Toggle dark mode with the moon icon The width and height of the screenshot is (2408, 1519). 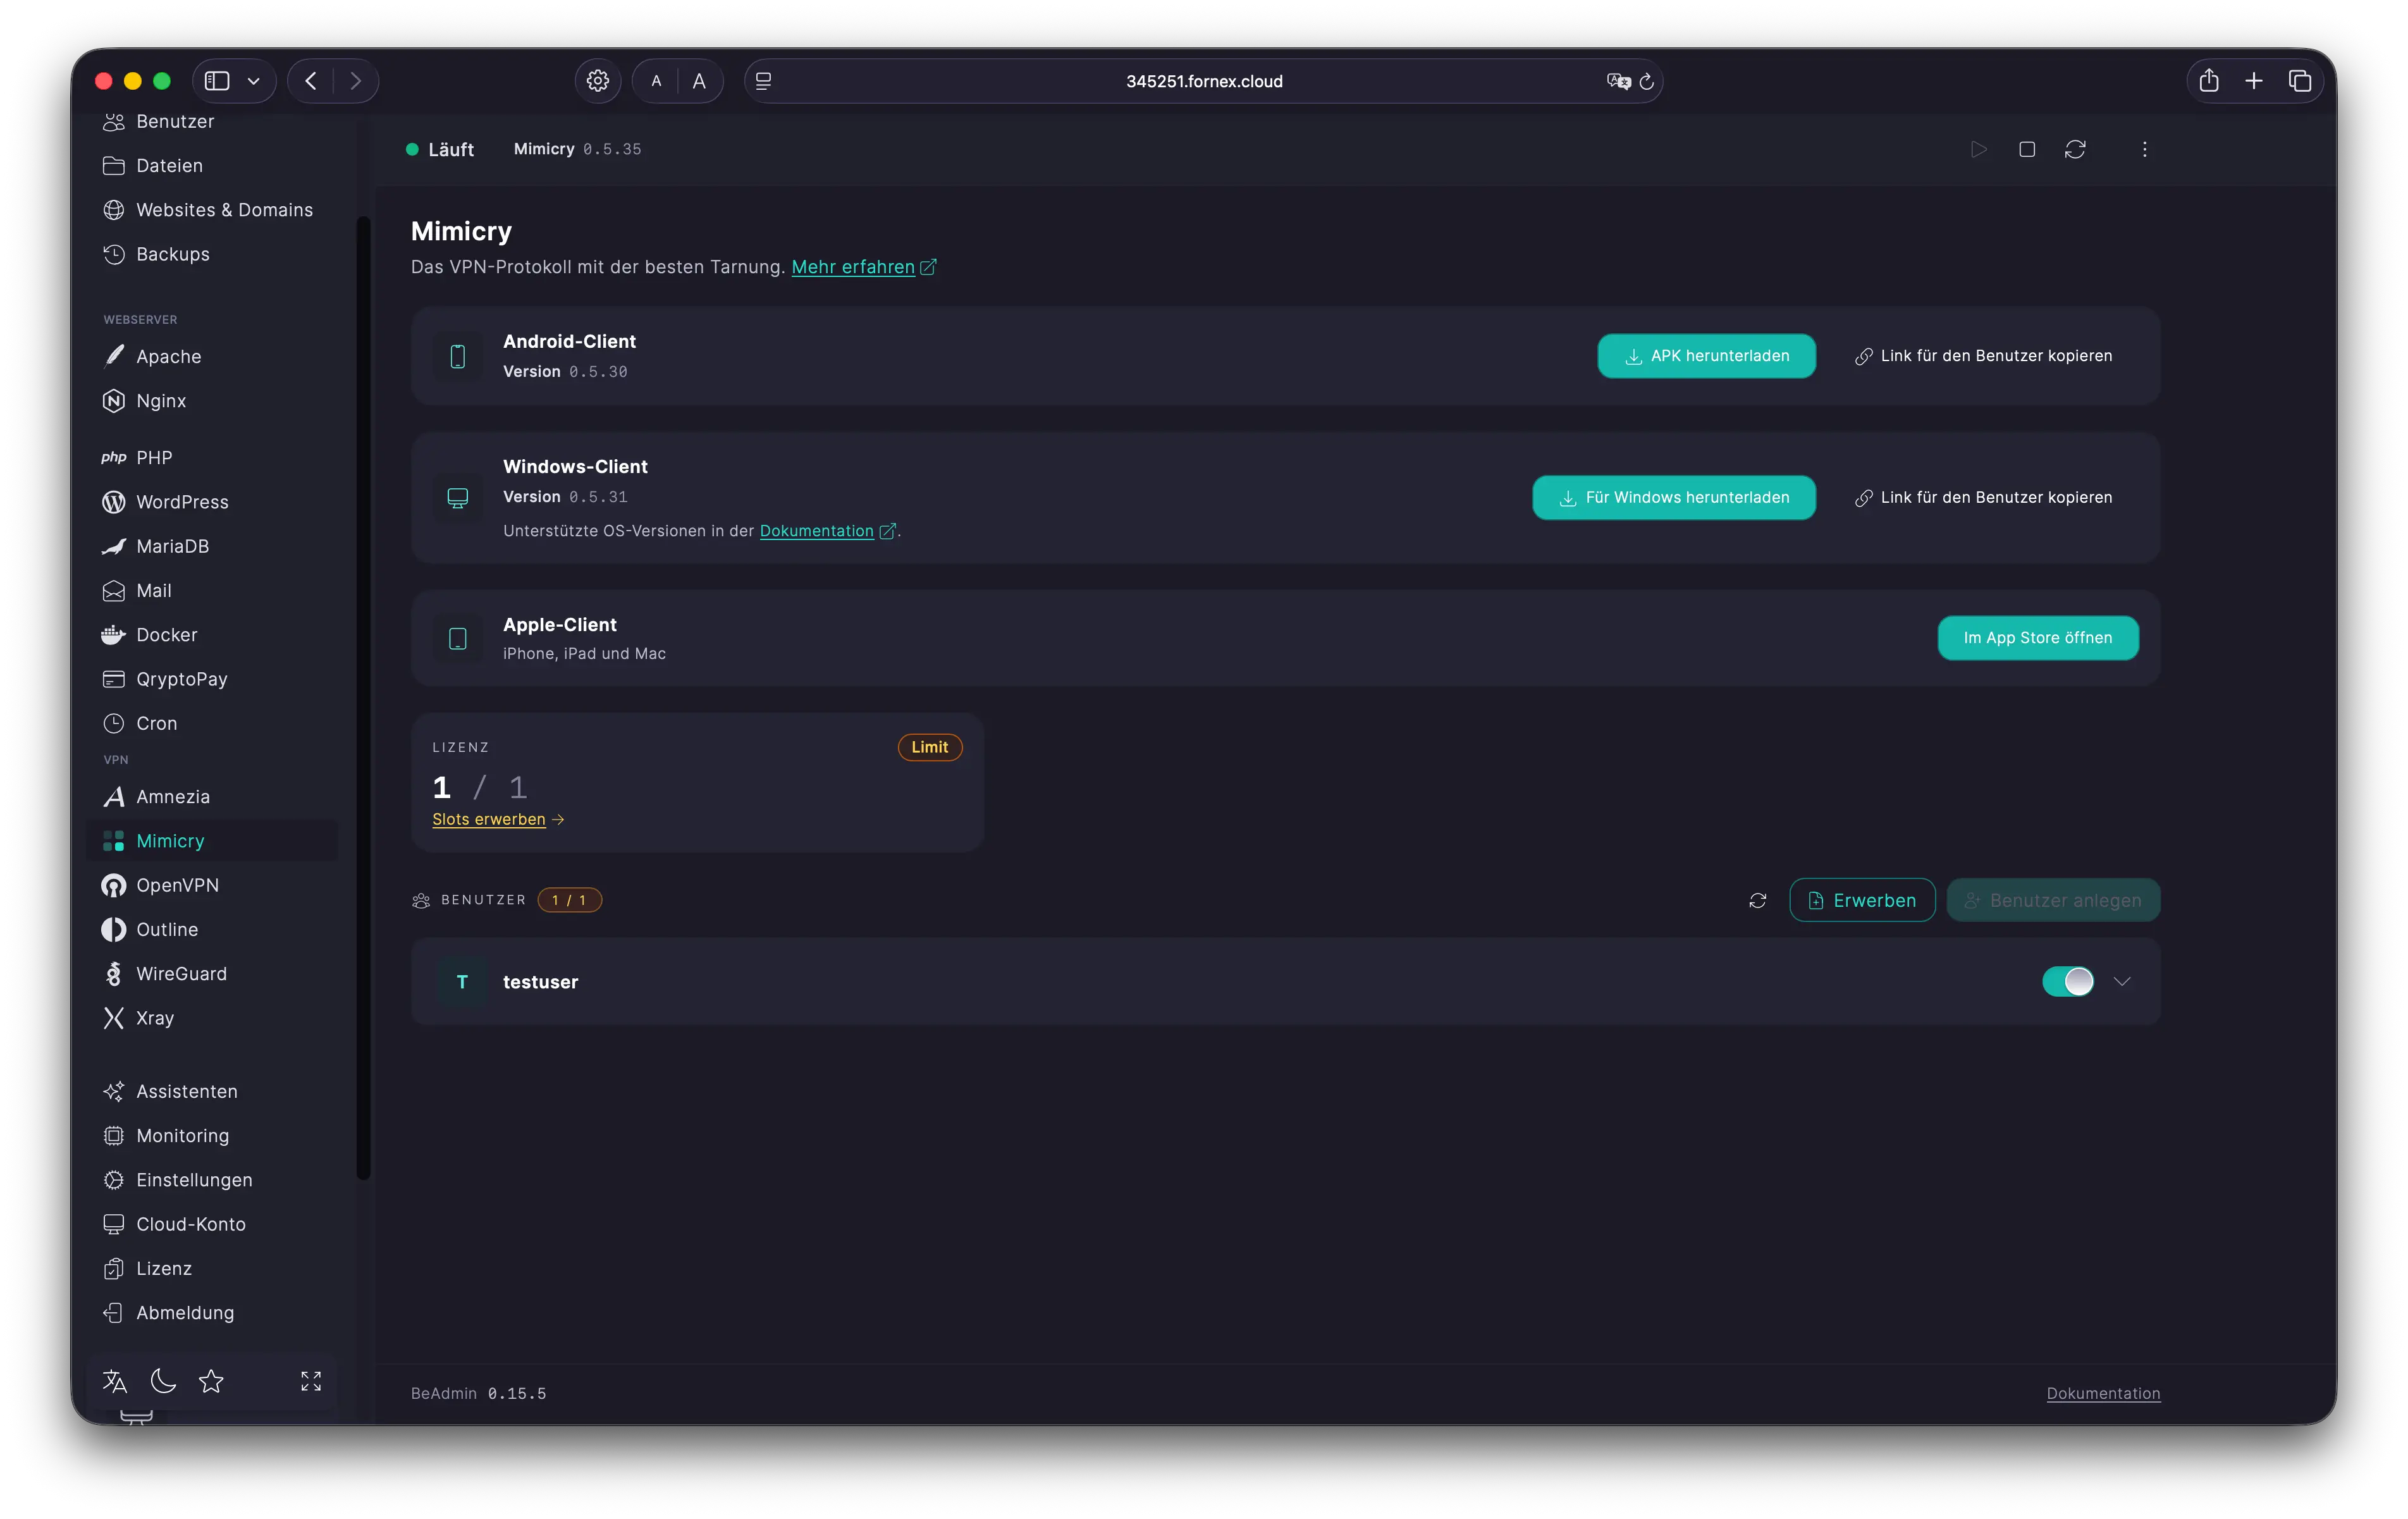click(x=163, y=1381)
